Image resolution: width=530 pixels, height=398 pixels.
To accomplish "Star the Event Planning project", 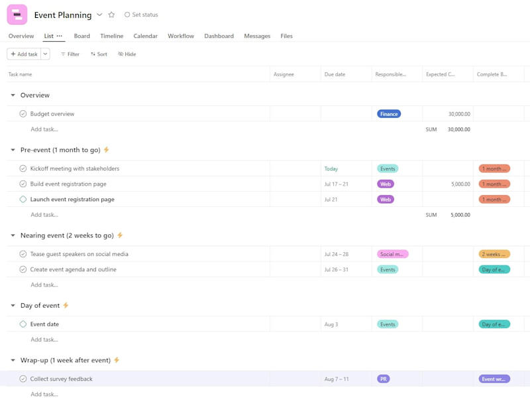I will pyautogui.click(x=111, y=15).
